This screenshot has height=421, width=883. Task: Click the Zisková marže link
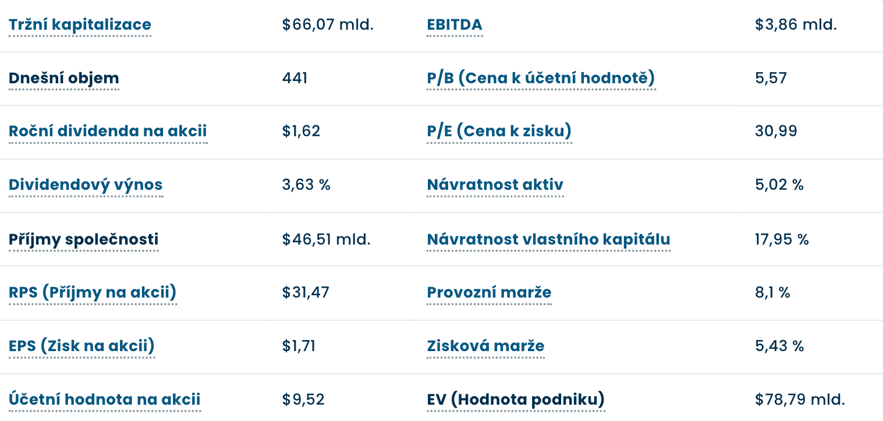click(x=485, y=346)
